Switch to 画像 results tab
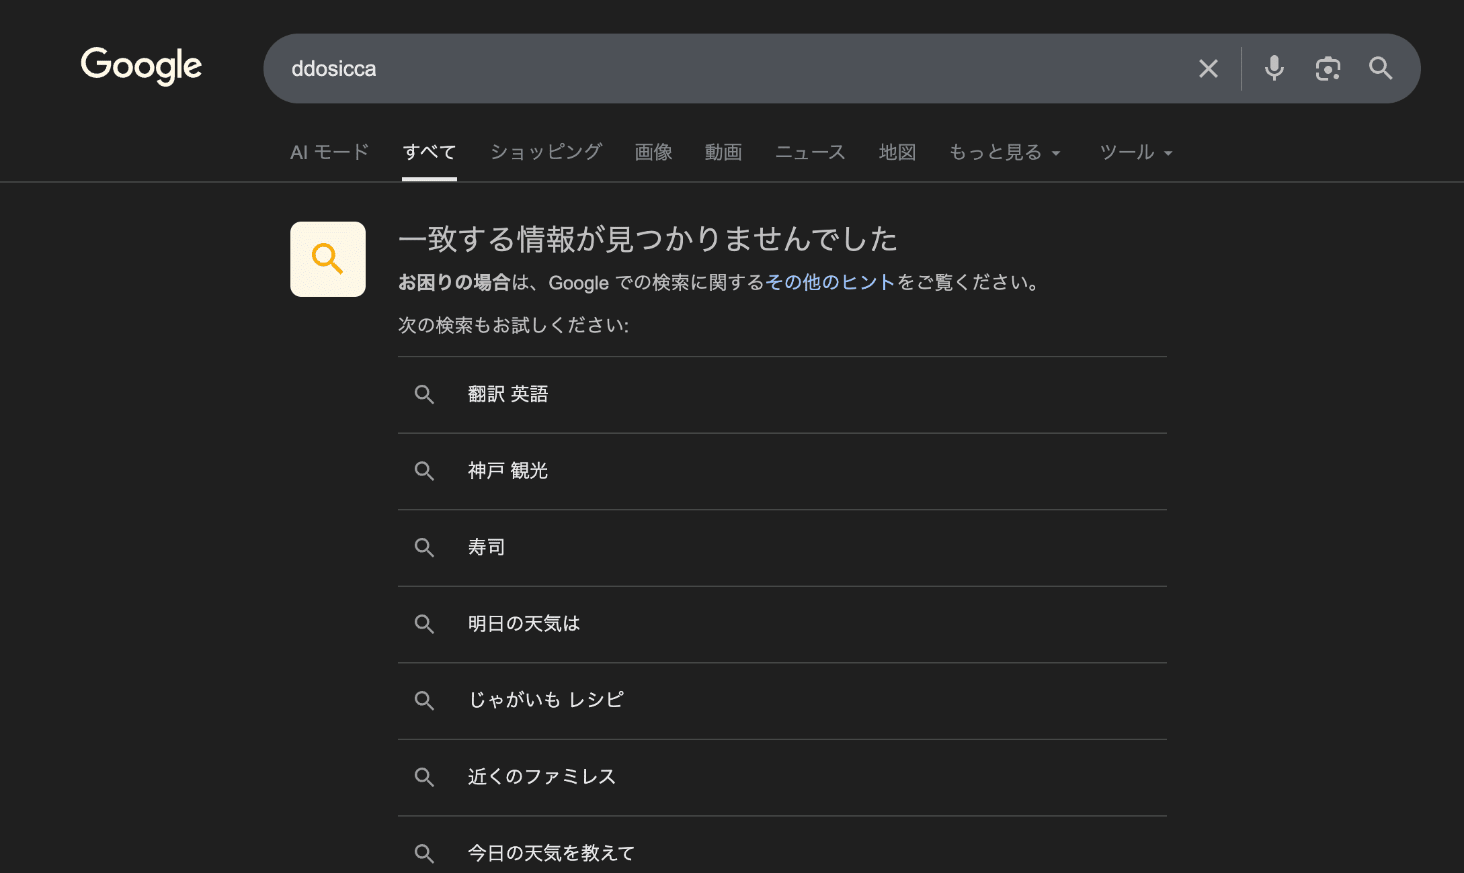 pyautogui.click(x=653, y=152)
